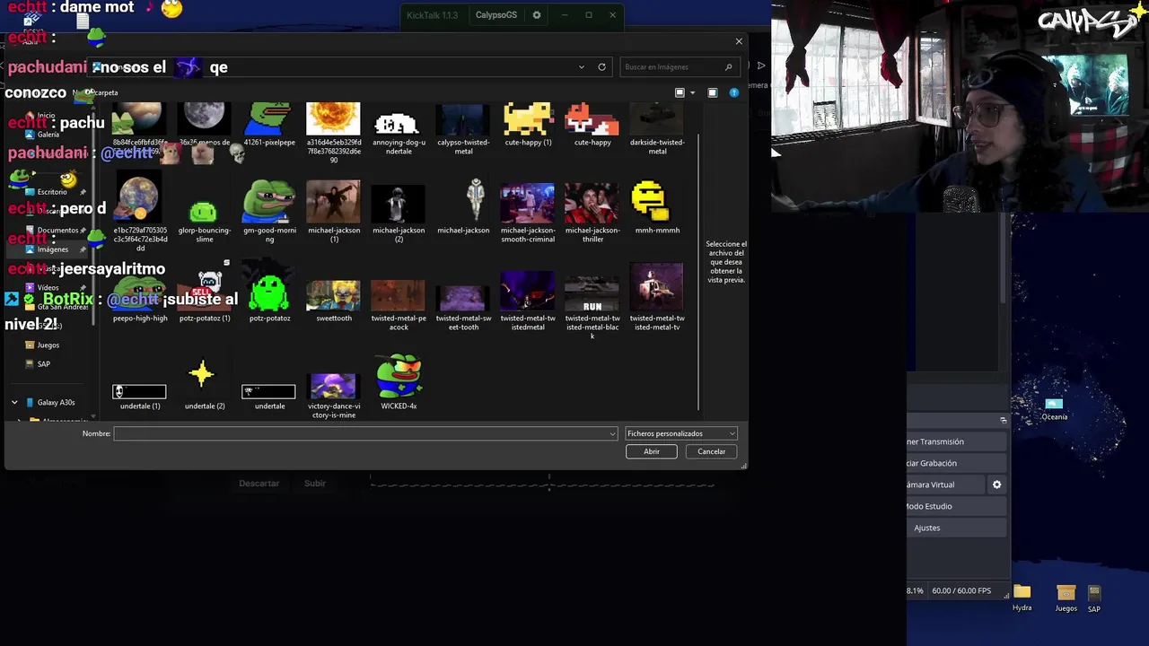Select twisted-metal-peacock file
The width and height of the screenshot is (1149, 646).
[399, 306]
